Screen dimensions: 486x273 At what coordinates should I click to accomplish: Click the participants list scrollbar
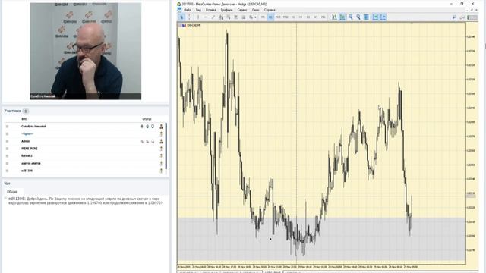click(x=166, y=146)
